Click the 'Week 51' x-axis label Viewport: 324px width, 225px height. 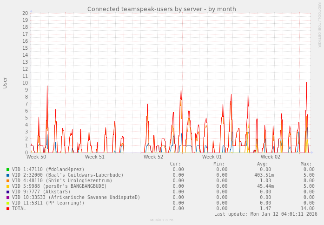(x=95, y=157)
